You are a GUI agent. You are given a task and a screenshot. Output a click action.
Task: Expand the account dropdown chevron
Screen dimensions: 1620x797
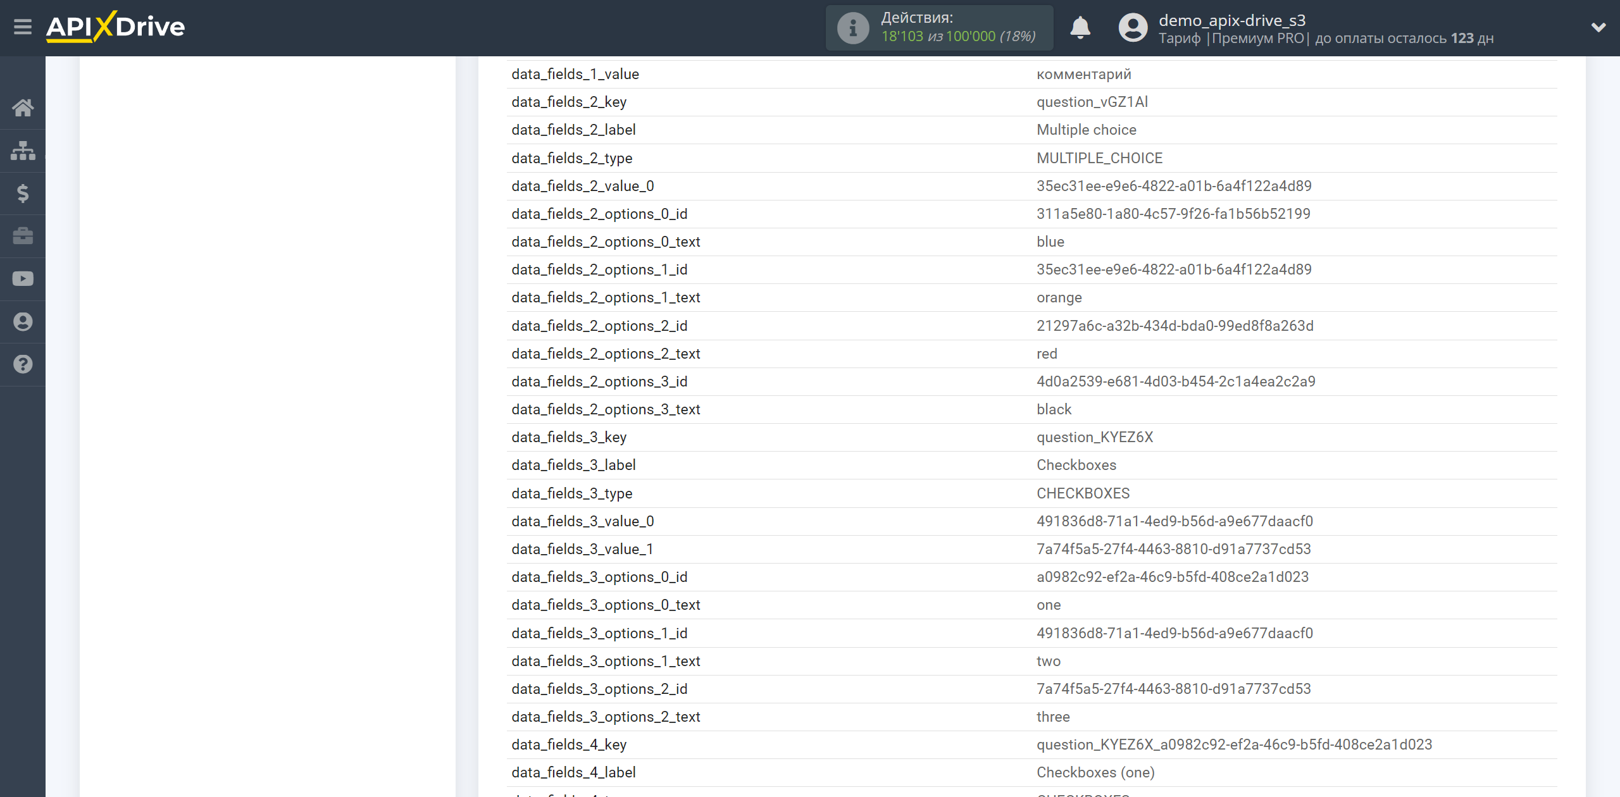[1598, 27]
